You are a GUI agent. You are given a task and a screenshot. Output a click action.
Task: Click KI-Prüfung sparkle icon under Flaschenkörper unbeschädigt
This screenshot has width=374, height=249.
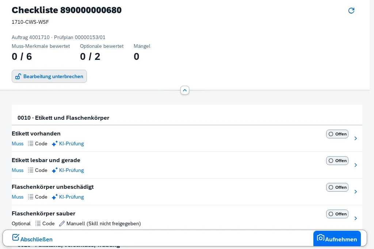coord(55,197)
